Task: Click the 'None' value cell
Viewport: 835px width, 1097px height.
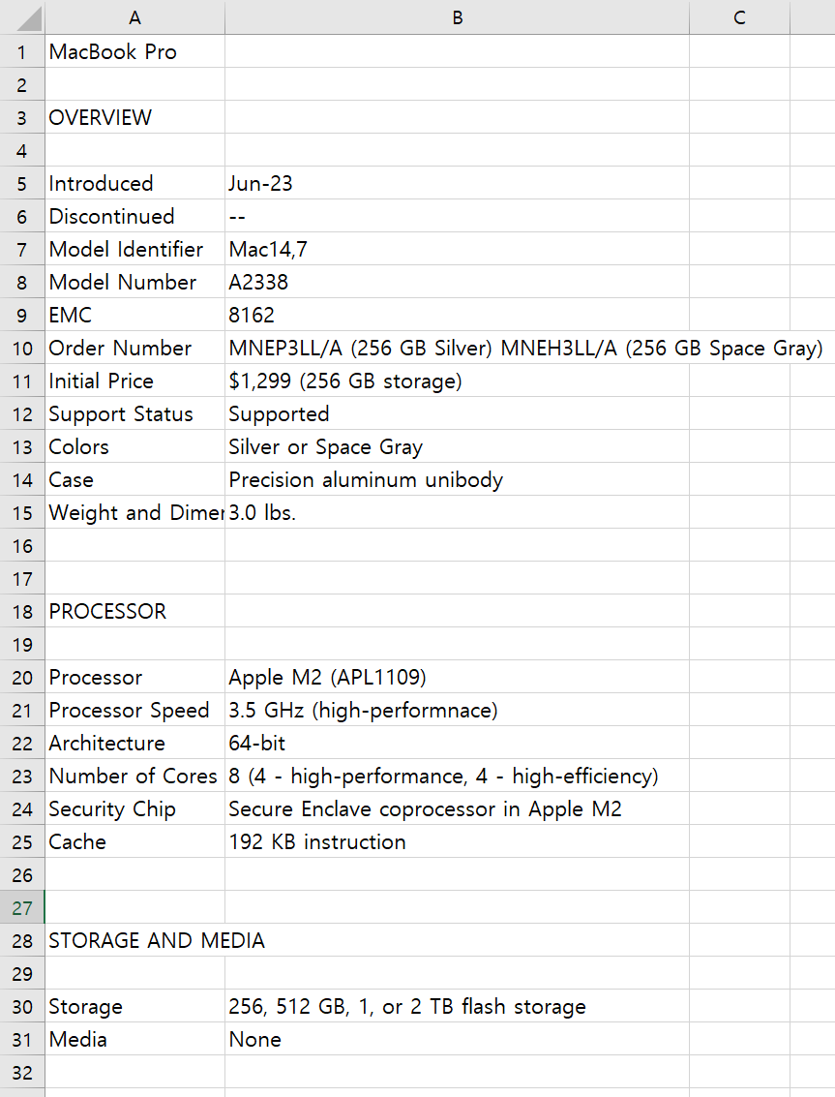Action: click(x=457, y=1039)
